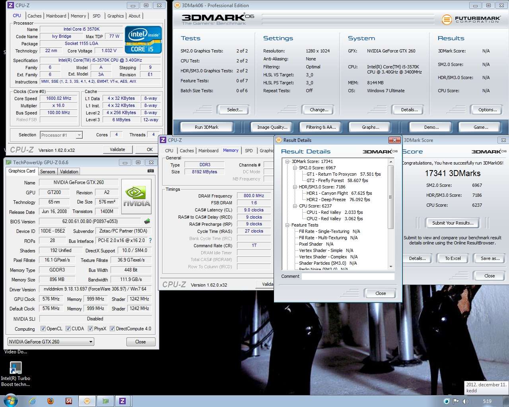Select HDR2 - Deep Freeze result row
This screenshot has width=509, height=407.
pyautogui.click(x=338, y=200)
